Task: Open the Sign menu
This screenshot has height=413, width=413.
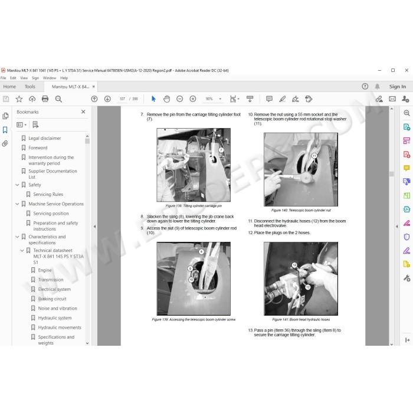Action: point(35,78)
